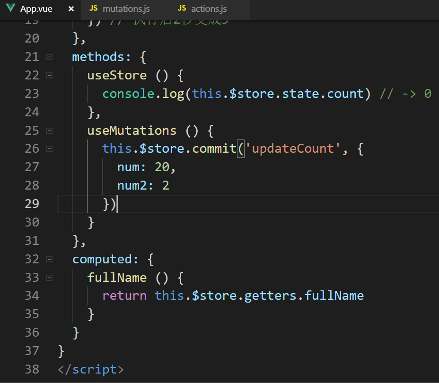The height and width of the screenshot is (383, 439).
Task: Click the Vue file icon on App.vue tab
Action: (x=10, y=8)
